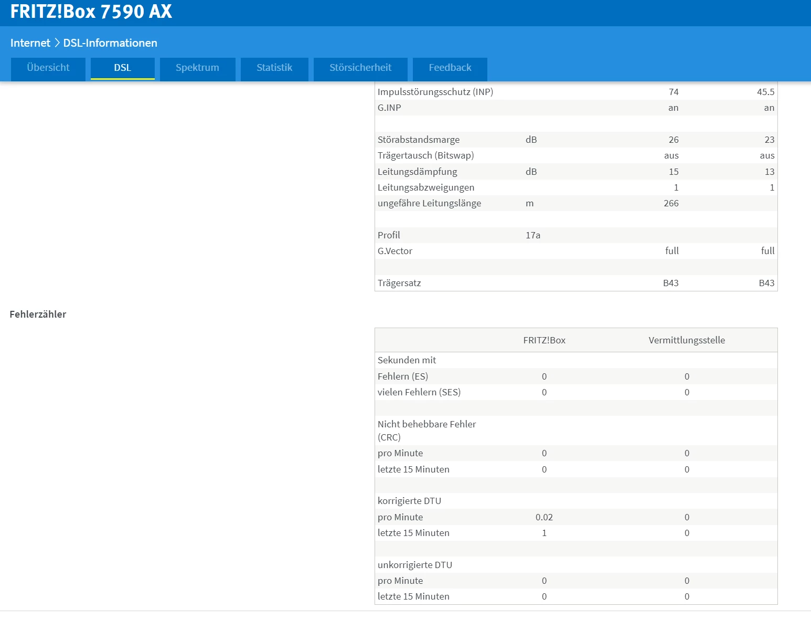Click vielen Fehlern (SES) FRITZ!Box value 0
This screenshot has height=619, width=811.
tap(544, 392)
